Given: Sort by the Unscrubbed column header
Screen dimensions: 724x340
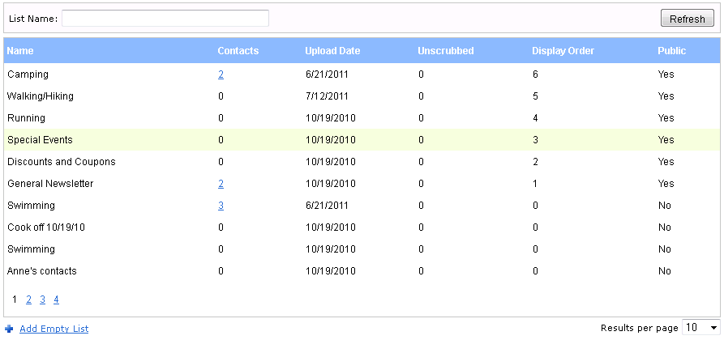Looking at the screenshot, I should (446, 51).
